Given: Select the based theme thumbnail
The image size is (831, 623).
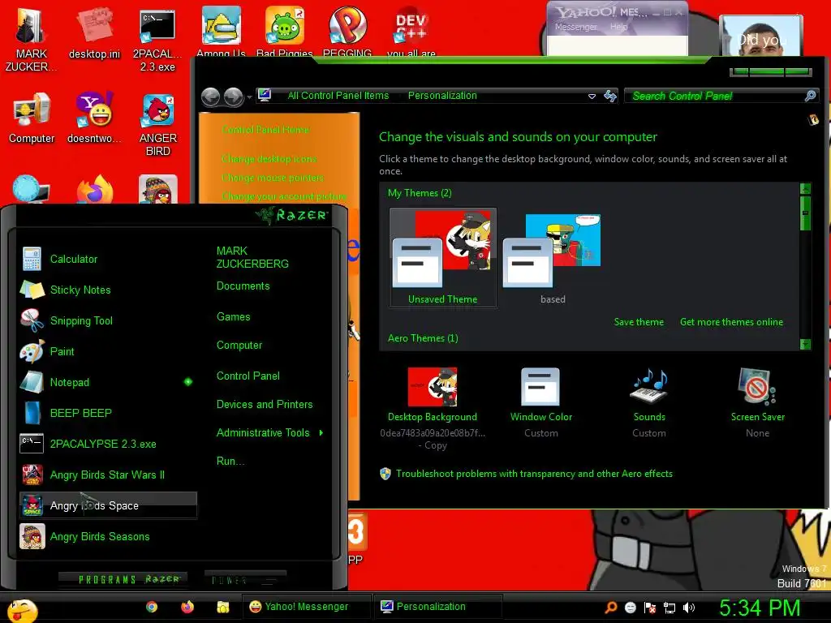Looking at the screenshot, I should 552,259.
